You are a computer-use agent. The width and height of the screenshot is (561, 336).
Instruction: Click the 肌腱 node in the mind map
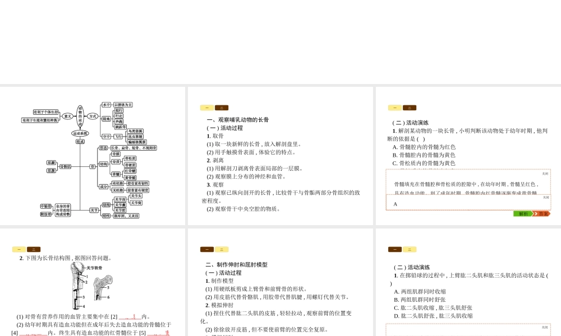[x=51, y=163]
